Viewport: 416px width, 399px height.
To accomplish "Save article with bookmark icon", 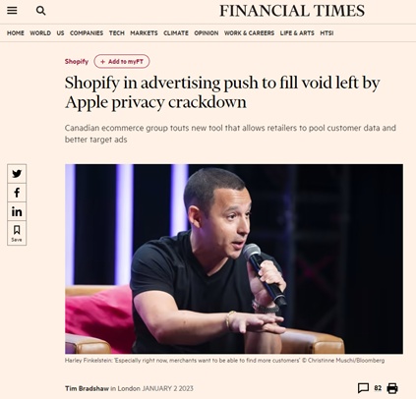I will point(17,233).
